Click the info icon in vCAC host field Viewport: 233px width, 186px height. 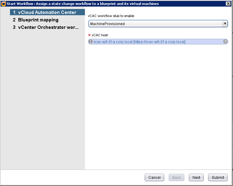(91, 42)
